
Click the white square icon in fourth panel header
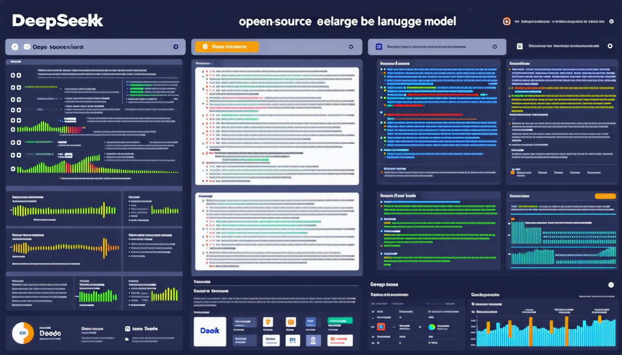520,46
